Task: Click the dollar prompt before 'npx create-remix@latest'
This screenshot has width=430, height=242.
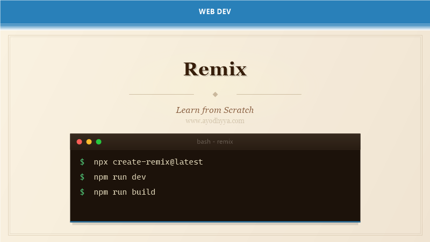Action: click(x=82, y=162)
